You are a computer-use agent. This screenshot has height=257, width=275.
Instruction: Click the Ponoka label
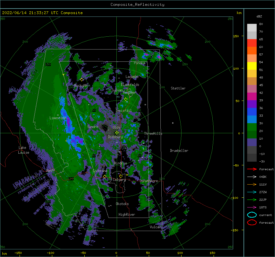point(139,63)
